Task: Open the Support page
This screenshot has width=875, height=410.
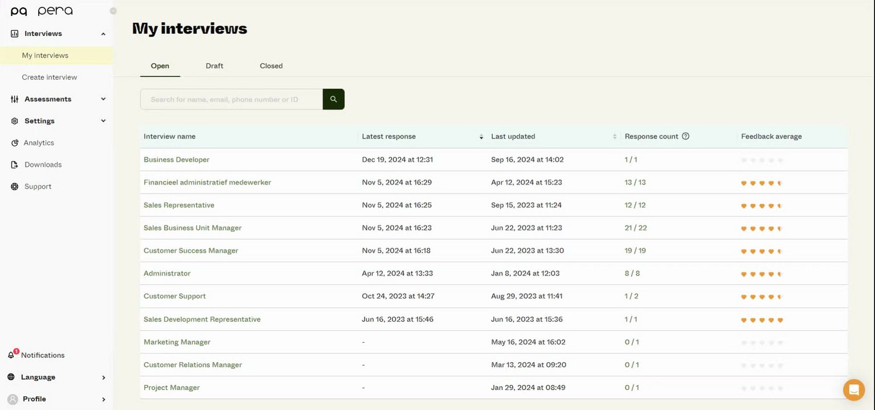Action: click(38, 186)
